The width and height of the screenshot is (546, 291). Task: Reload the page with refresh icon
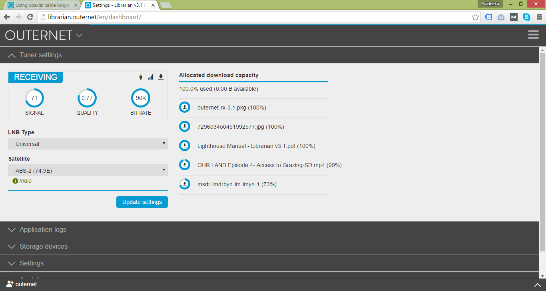(x=30, y=17)
